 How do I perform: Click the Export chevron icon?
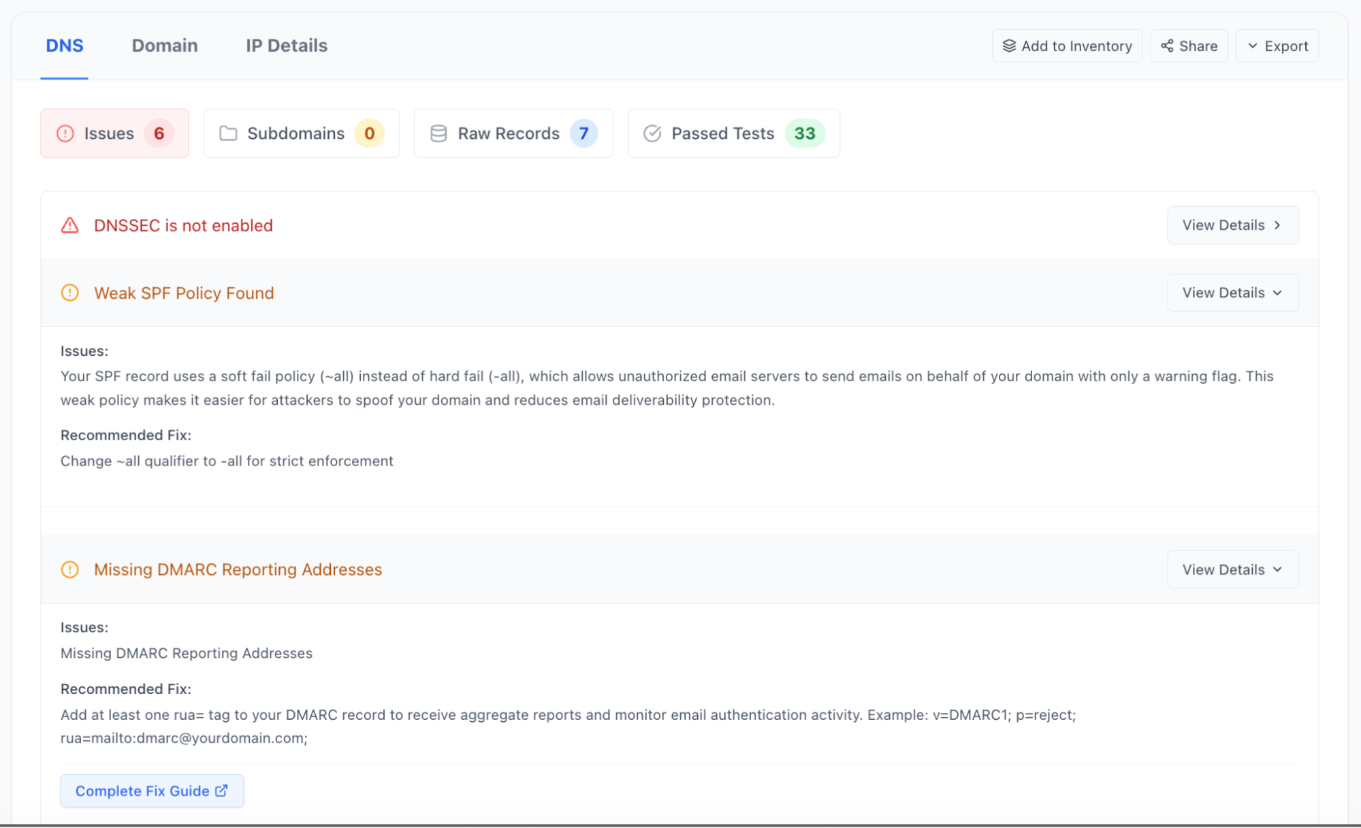(1252, 46)
